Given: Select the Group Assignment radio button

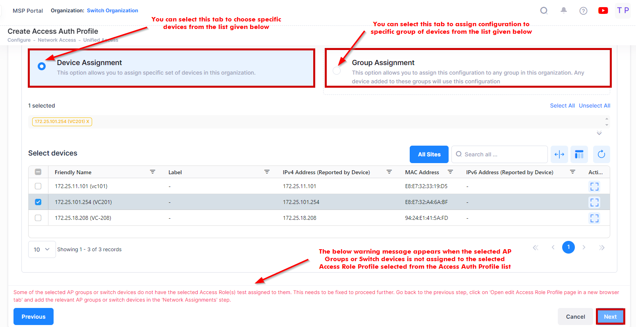Looking at the screenshot, I should [337, 71].
